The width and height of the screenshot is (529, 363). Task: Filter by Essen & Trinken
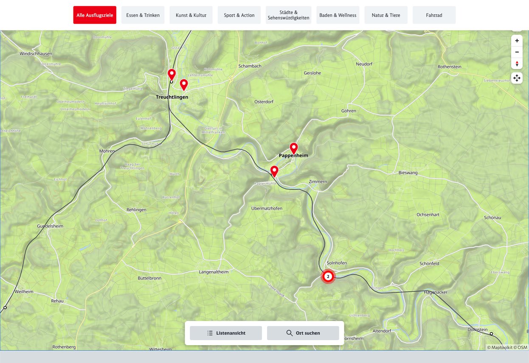click(x=143, y=15)
